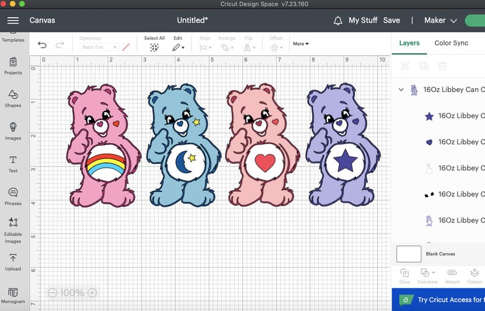Open the notifications bell

338,21
